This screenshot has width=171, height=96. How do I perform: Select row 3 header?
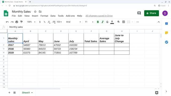(4, 49)
